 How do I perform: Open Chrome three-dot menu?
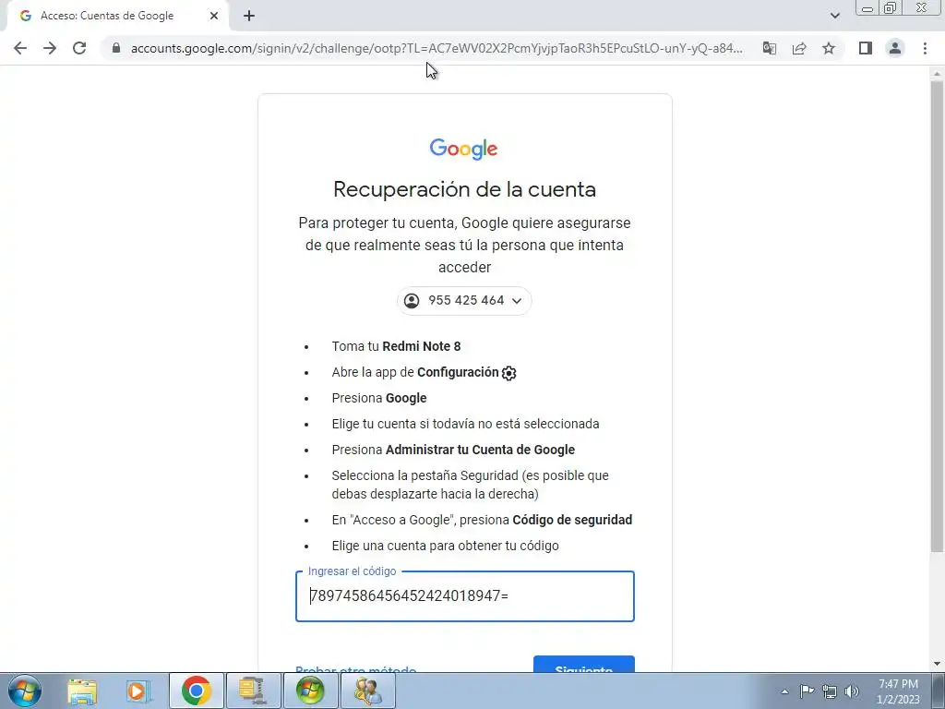(925, 48)
